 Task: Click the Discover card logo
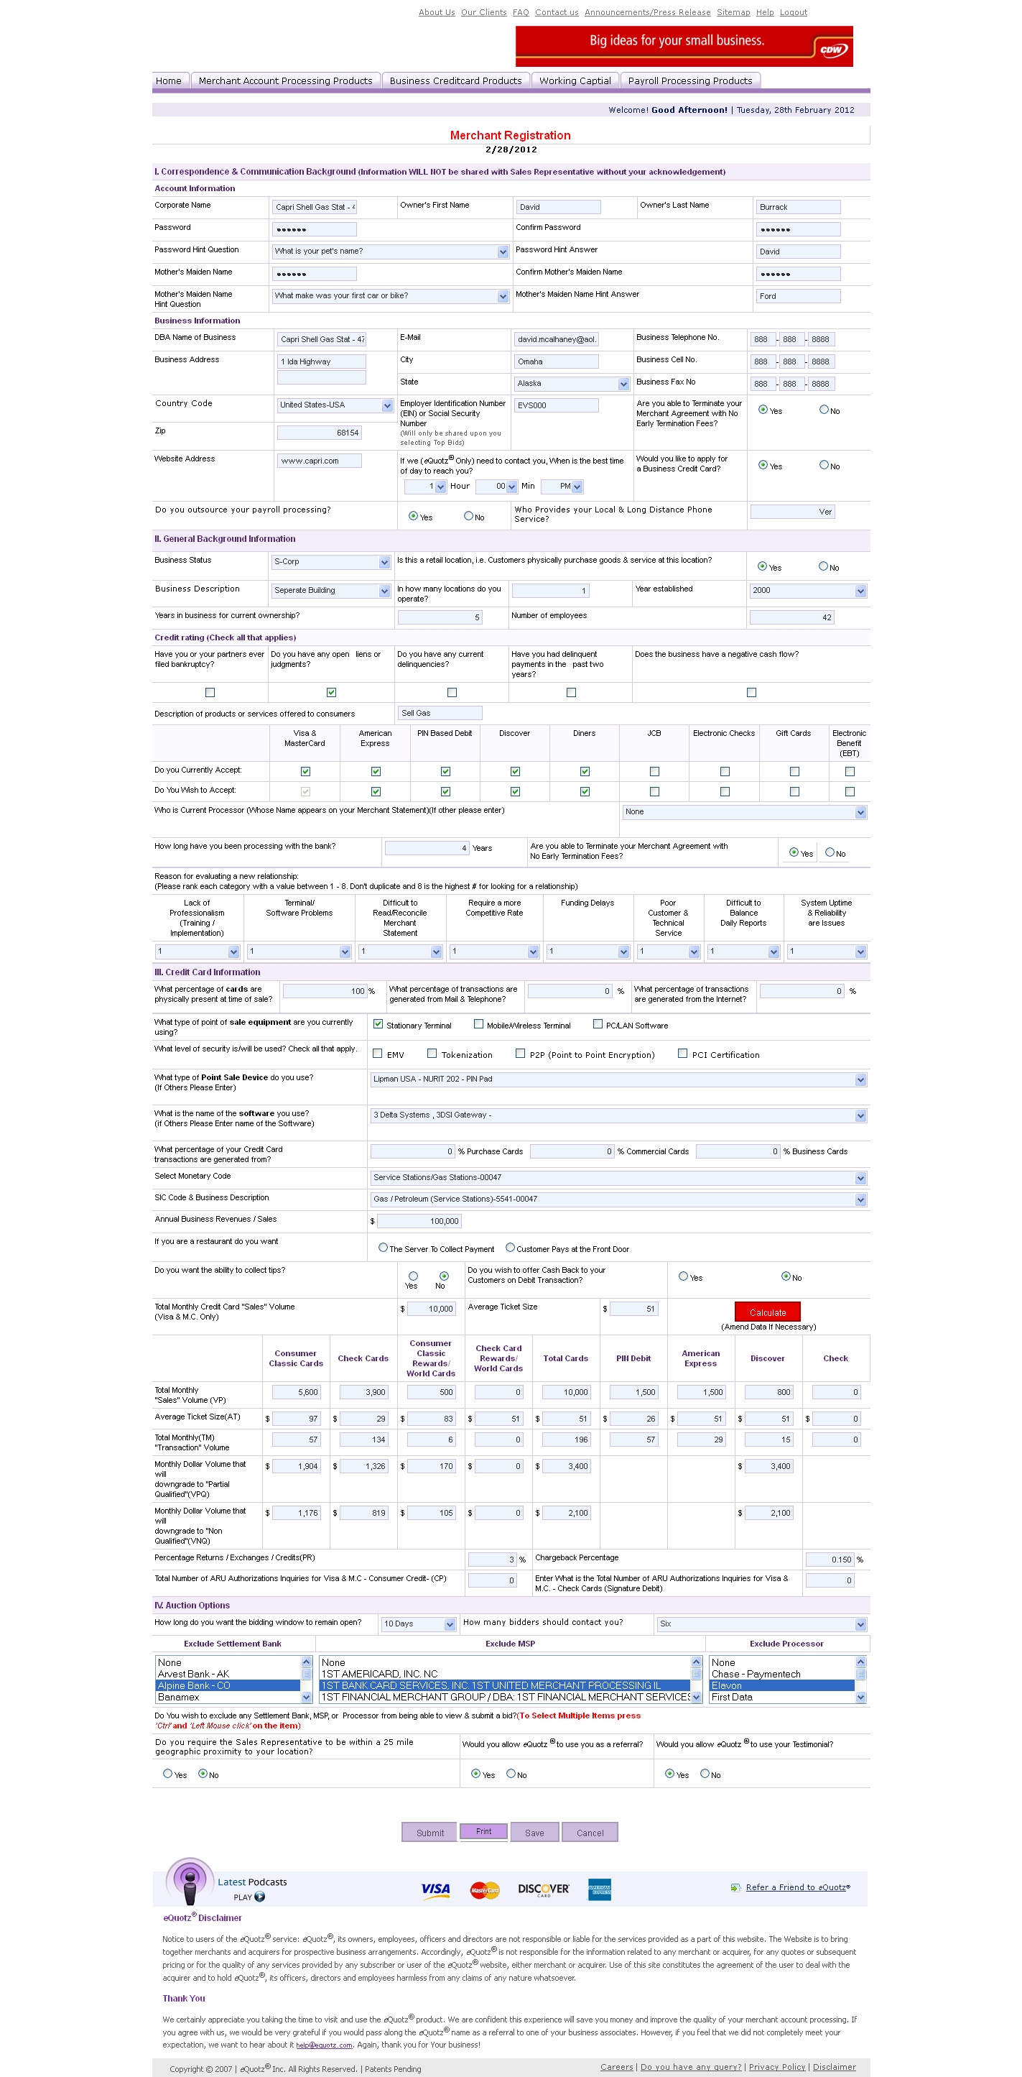pyautogui.click(x=543, y=1889)
